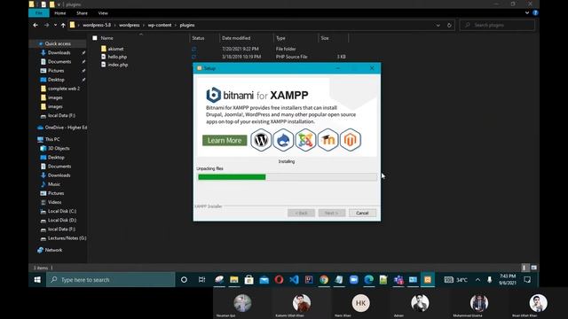
Task: Switch to details view layout icon
Action: coord(525,268)
